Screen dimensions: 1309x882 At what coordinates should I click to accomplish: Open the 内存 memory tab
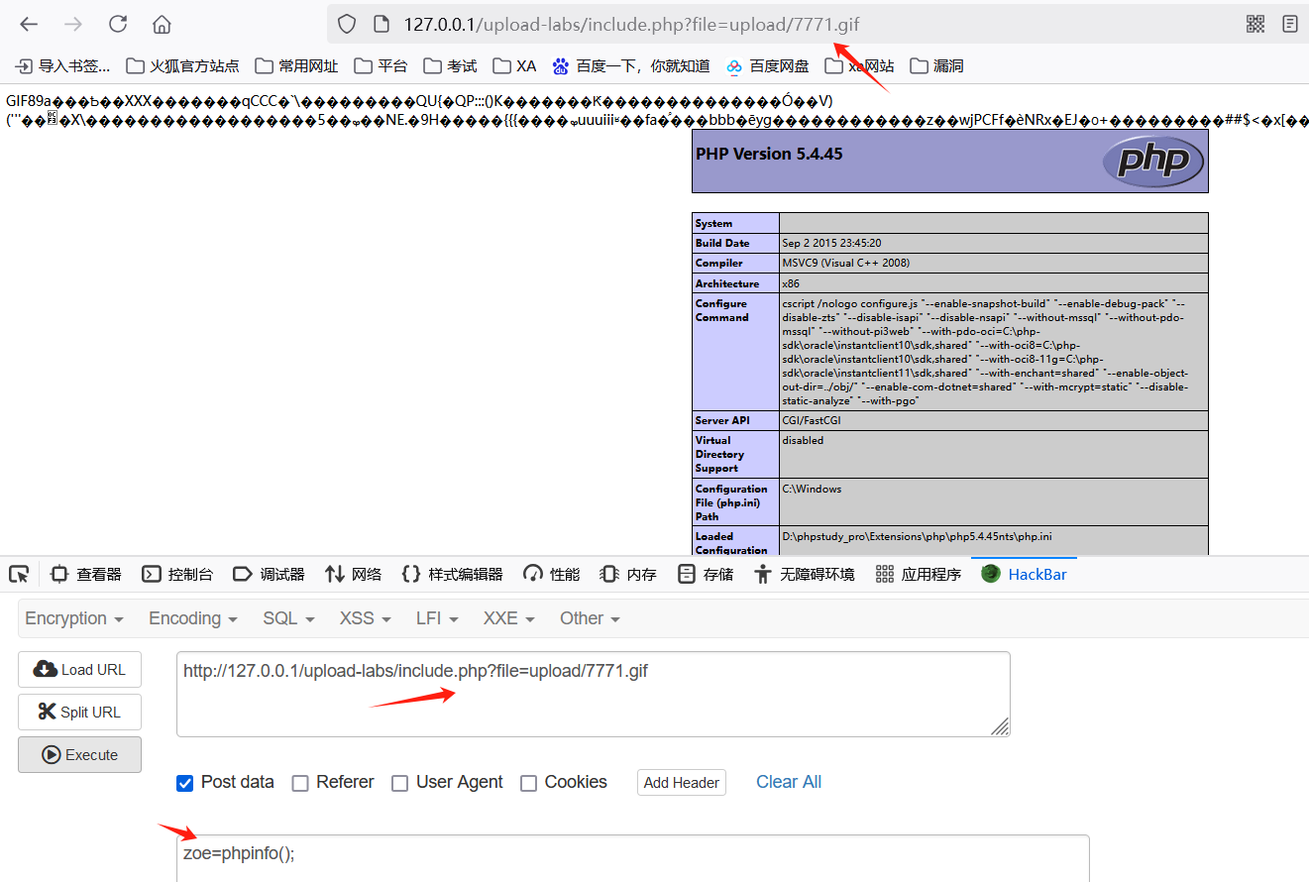pyautogui.click(x=628, y=574)
